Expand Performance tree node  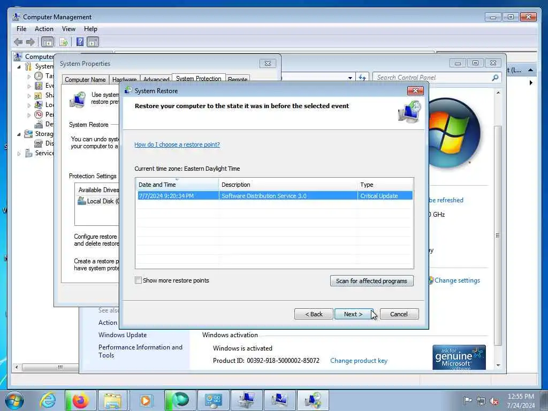pos(29,115)
